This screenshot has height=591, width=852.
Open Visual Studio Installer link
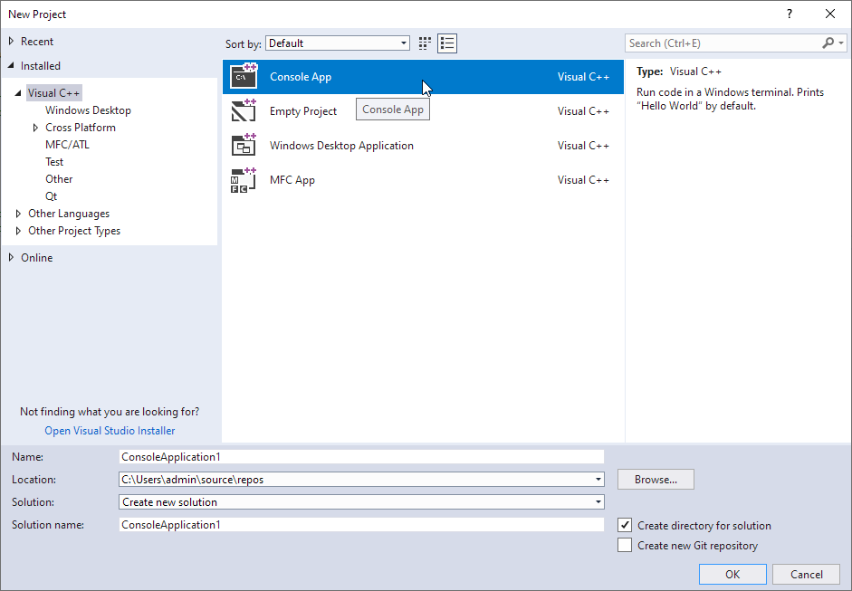point(110,430)
